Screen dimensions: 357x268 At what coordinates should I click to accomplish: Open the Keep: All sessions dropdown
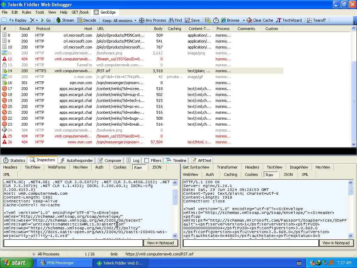click(119, 21)
